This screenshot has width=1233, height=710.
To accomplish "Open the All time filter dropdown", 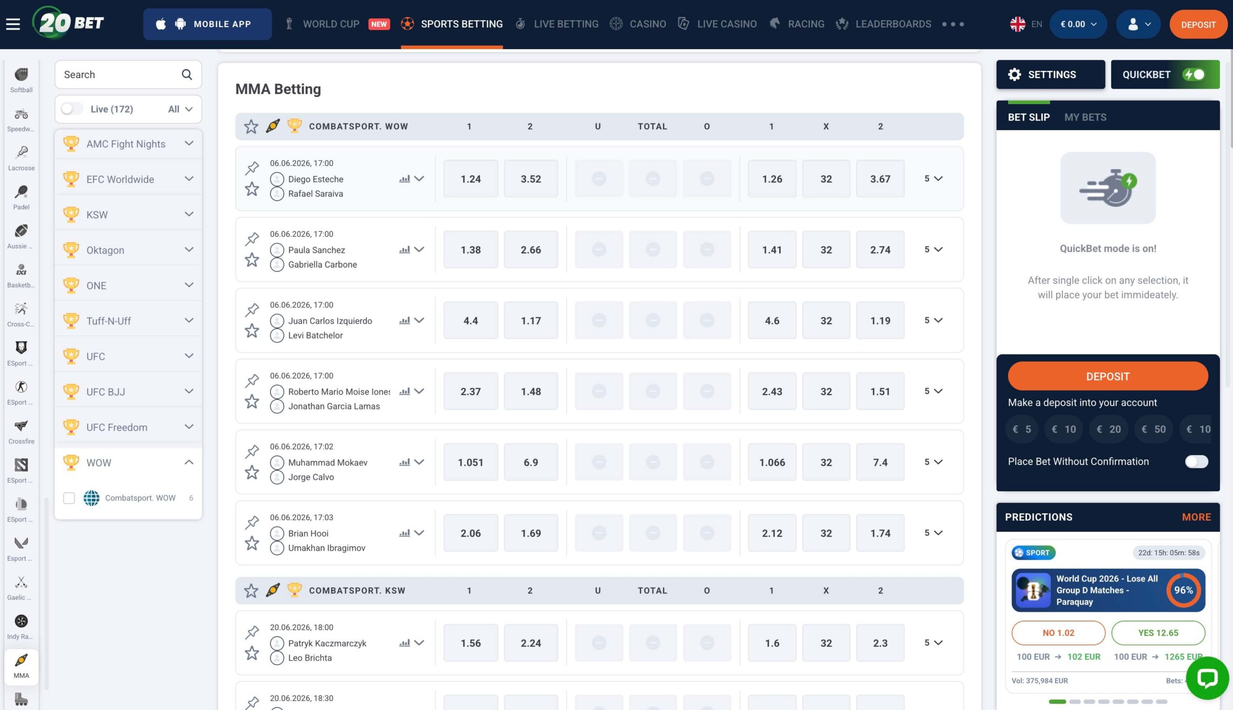I will (181, 109).
